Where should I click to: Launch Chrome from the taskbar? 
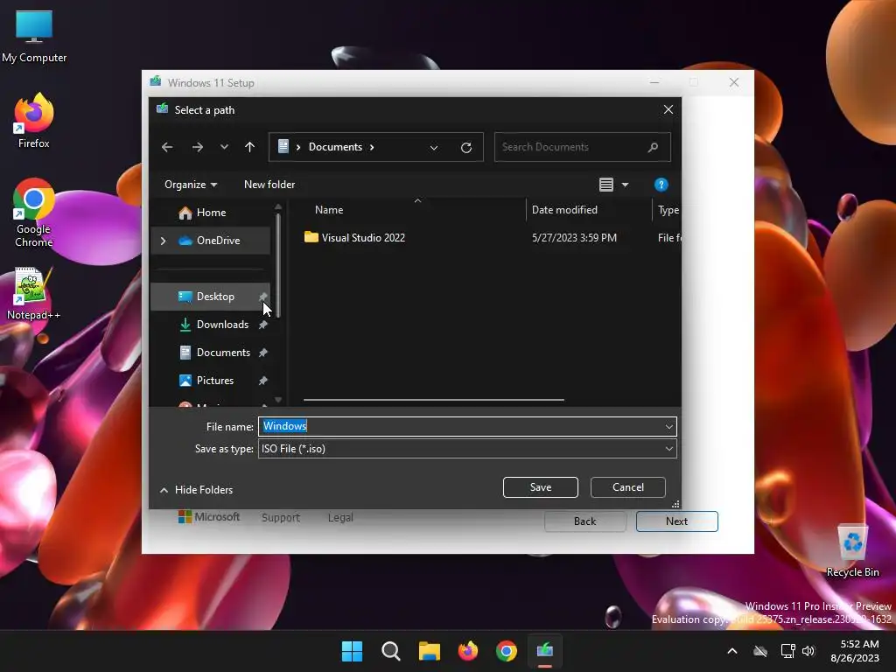pyautogui.click(x=507, y=651)
